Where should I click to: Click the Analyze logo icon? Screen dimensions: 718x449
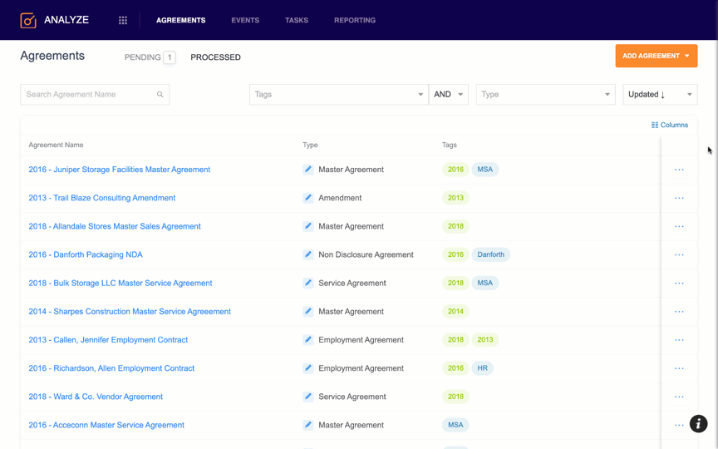tap(28, 20)
